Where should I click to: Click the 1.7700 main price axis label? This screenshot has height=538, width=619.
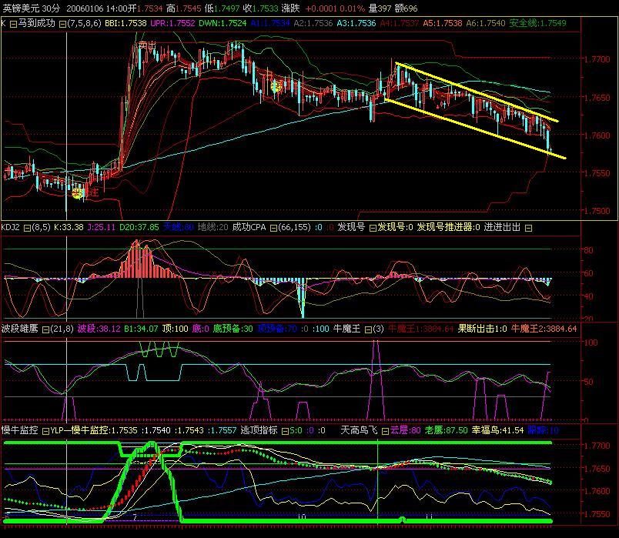click(x=597, y=59)
